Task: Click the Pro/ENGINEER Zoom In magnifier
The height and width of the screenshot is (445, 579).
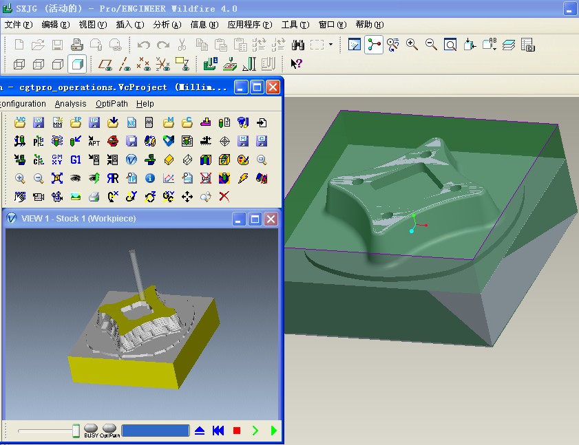Action: 412,45
